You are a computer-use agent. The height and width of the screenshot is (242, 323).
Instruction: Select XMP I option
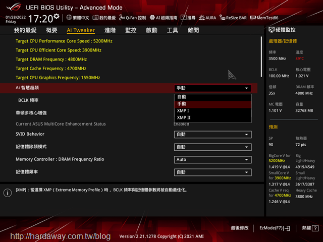coord(213,111)
